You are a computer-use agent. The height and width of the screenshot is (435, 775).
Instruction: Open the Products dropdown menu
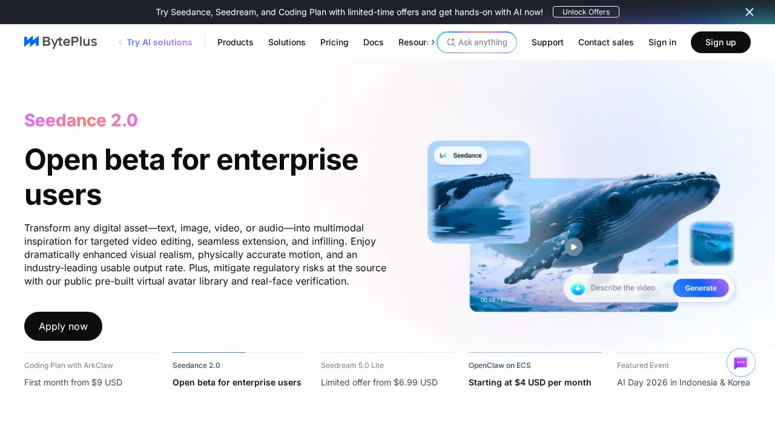[x=235, y=42]
